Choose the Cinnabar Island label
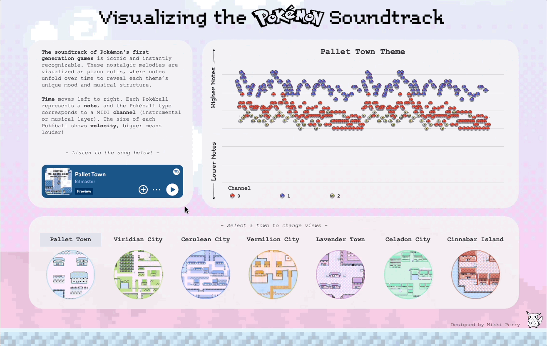Viewport: 547px width, 346px height. click(475, 240)
